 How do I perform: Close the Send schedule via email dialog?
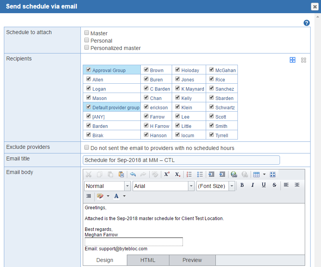[315, 7]
